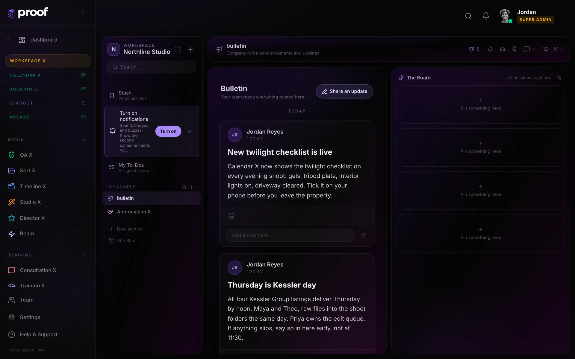Switch to CALENDAR X
The width and height of the screenshot is (575, 359).
pyautogui.click(x=48, y=75)
